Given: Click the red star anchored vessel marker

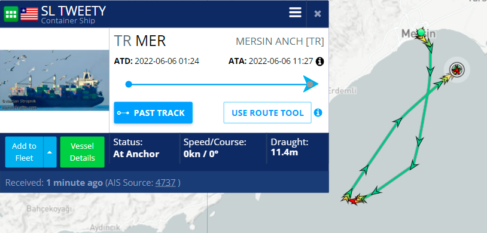Looking at the screenshot, I should pos(456,70).
